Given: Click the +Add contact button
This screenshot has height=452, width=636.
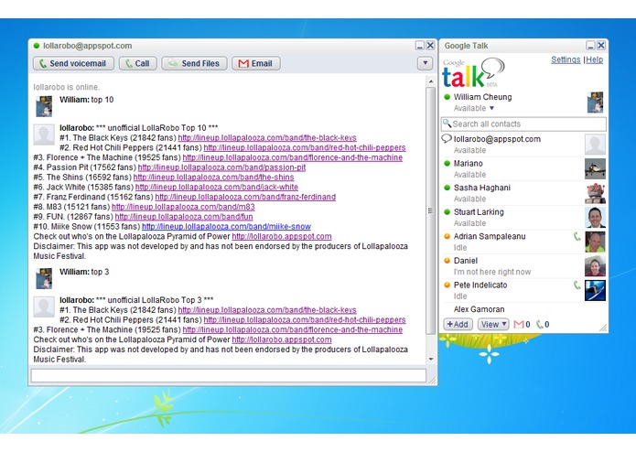Looking at the screenshot, I should (458, 324).
